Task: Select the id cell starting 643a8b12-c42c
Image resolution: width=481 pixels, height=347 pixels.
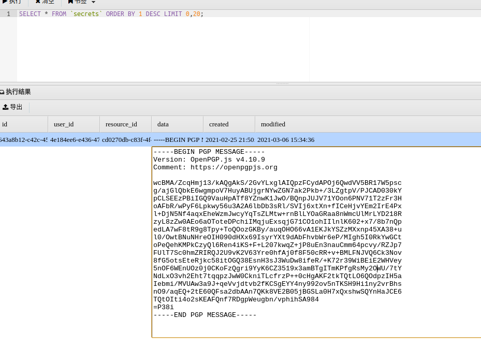Action: [24, 140]
